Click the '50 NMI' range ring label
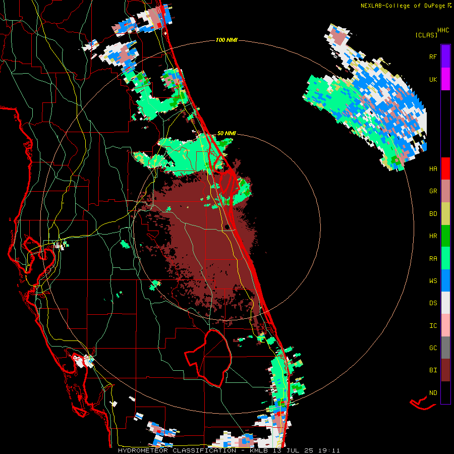 coord(226,133)
